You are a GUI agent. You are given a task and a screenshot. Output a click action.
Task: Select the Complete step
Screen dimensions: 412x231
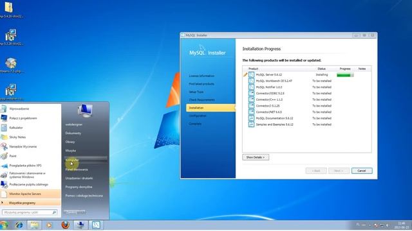[x=195, y=124]
